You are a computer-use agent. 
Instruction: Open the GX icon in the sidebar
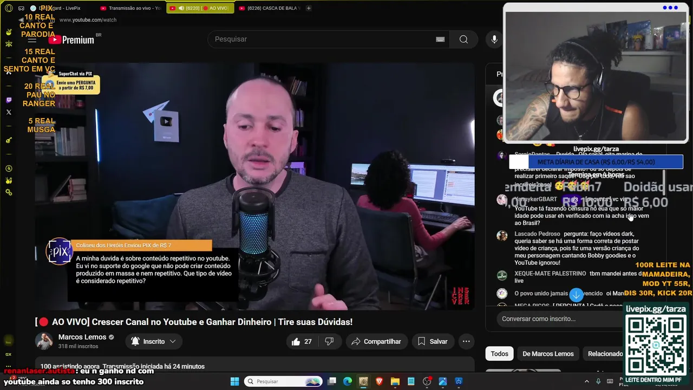[x=9, y=354]
